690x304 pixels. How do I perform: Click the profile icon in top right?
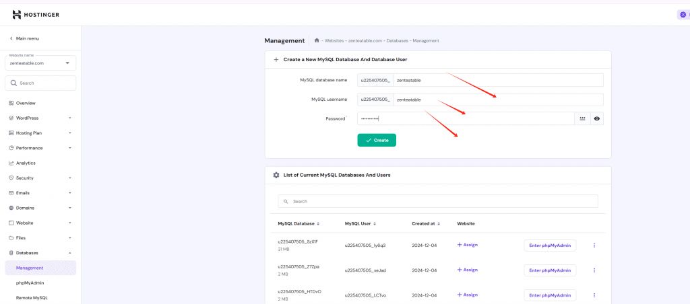683,14
